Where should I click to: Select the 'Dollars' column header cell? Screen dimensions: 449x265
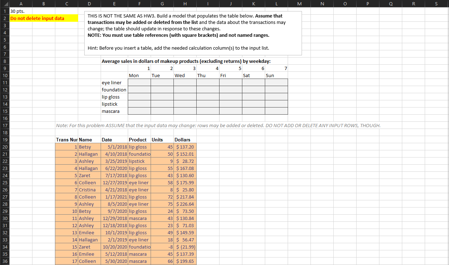(x=185, y=140)
